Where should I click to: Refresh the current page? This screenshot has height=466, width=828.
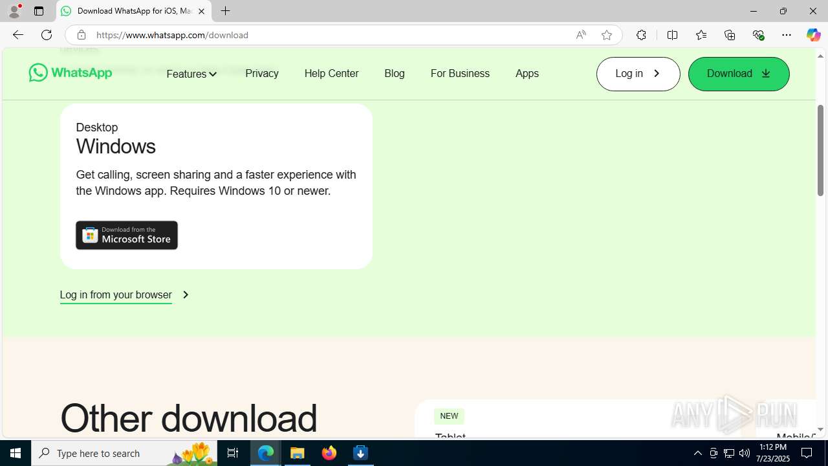click(x=47, y=35)
